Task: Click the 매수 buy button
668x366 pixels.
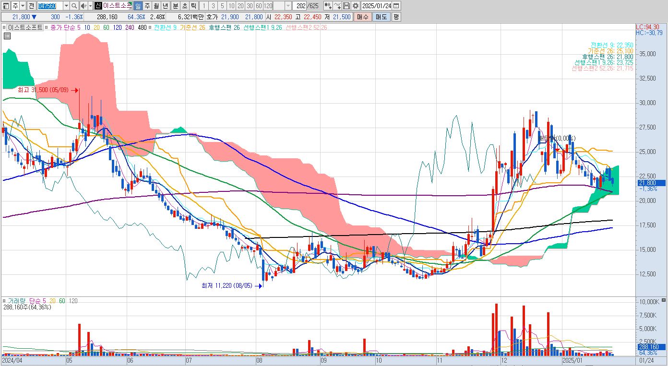Action: pyautogui.click(x=363, y=17)
